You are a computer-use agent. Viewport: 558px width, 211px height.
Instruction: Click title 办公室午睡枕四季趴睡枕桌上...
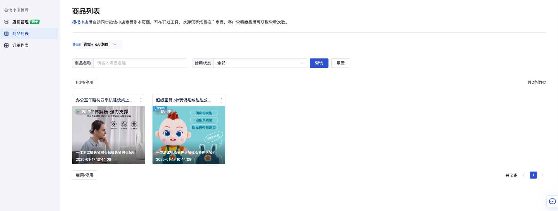104,100
